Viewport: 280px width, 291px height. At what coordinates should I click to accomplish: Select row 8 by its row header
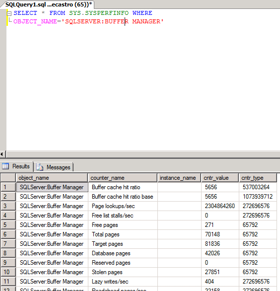(x=8, y=253)
